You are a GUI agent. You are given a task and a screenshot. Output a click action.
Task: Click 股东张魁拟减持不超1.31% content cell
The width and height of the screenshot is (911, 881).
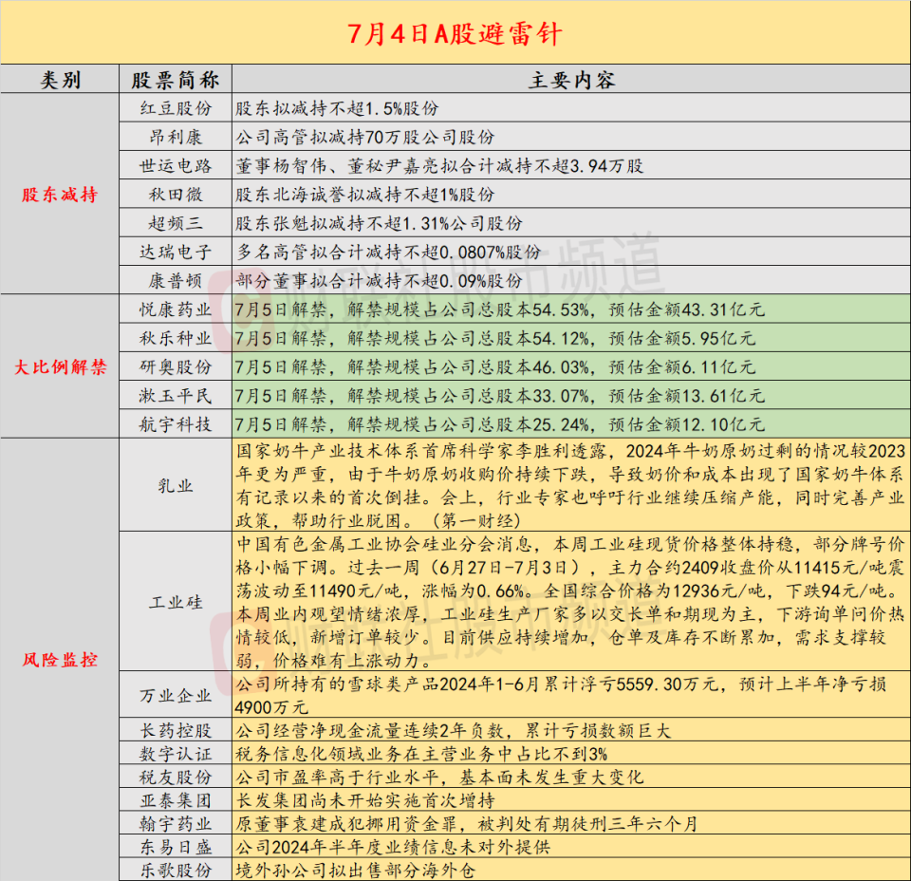(x=571, y=223)
